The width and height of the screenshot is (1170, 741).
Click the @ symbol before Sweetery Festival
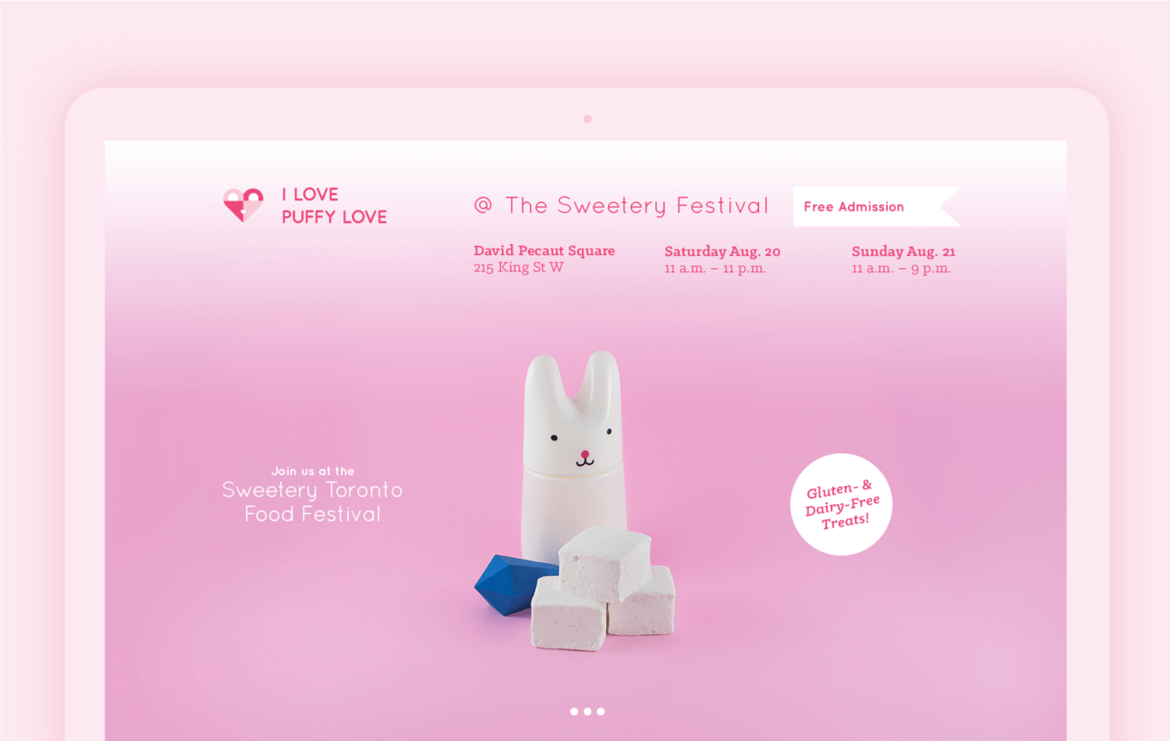[x=483, y=205]
